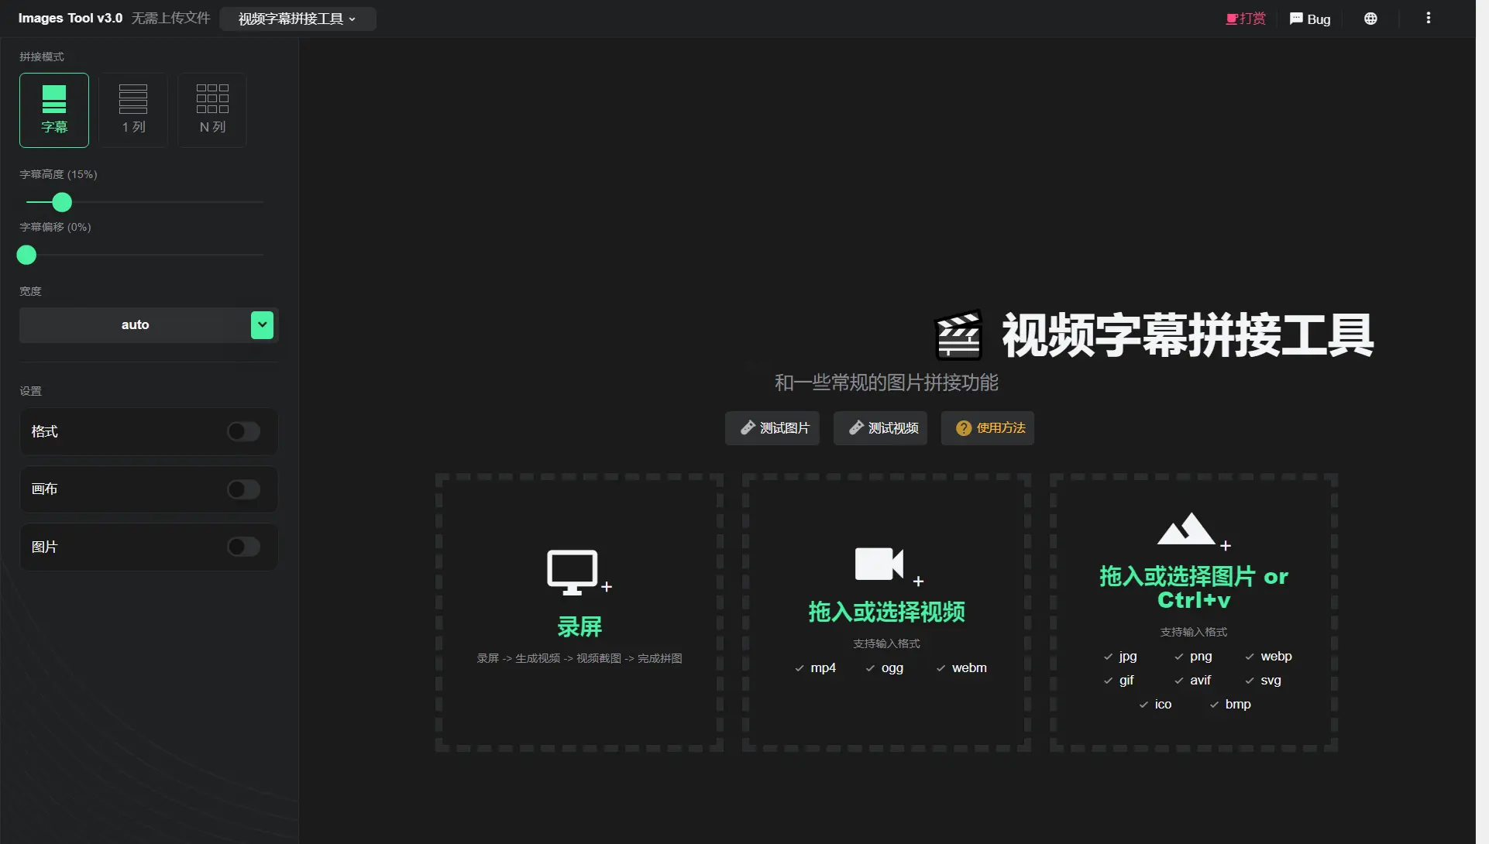
Task: Click the ico format label
Action: point(1163,705)
